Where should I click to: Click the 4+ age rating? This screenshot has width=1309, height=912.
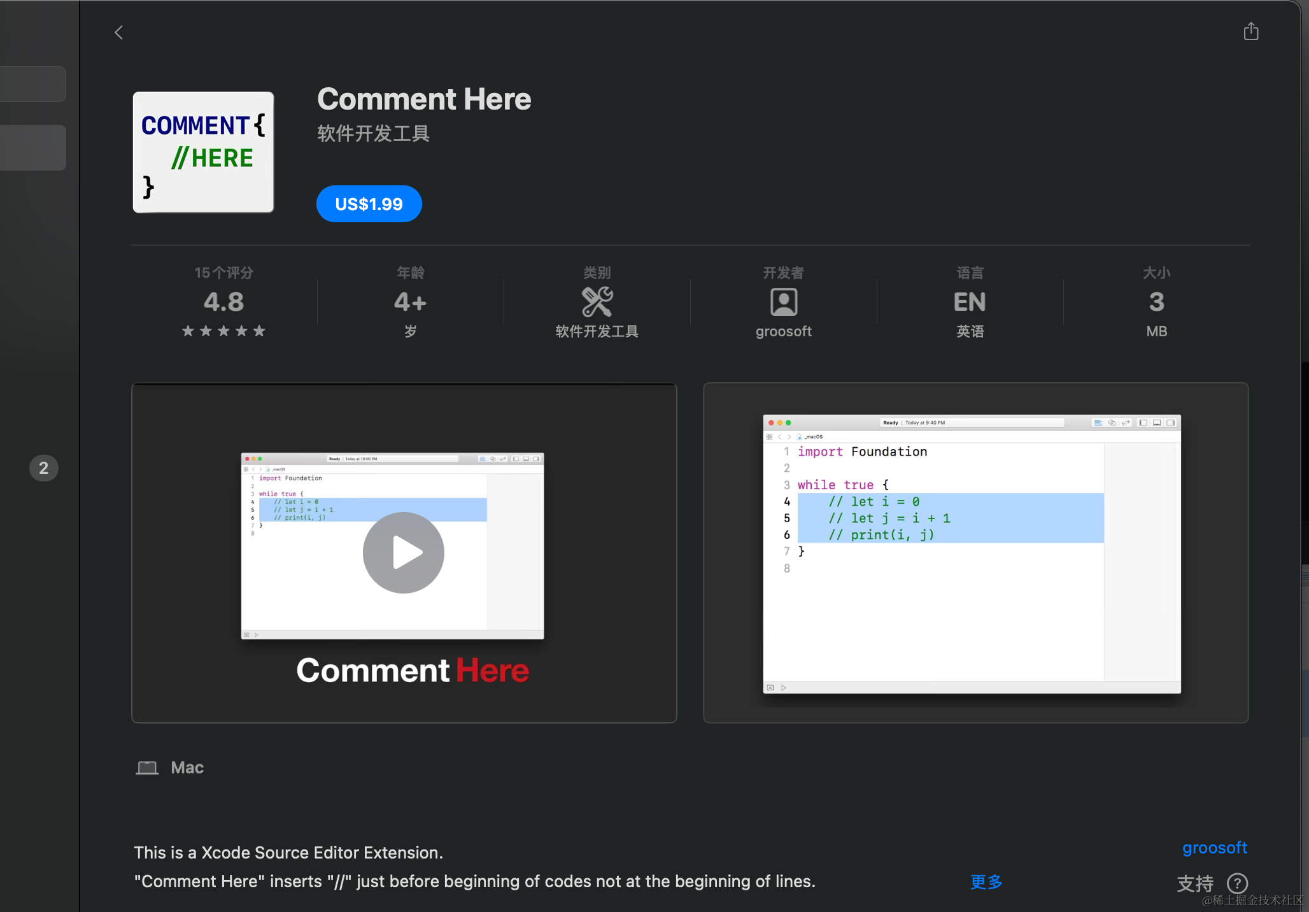[x=410, y=302]
